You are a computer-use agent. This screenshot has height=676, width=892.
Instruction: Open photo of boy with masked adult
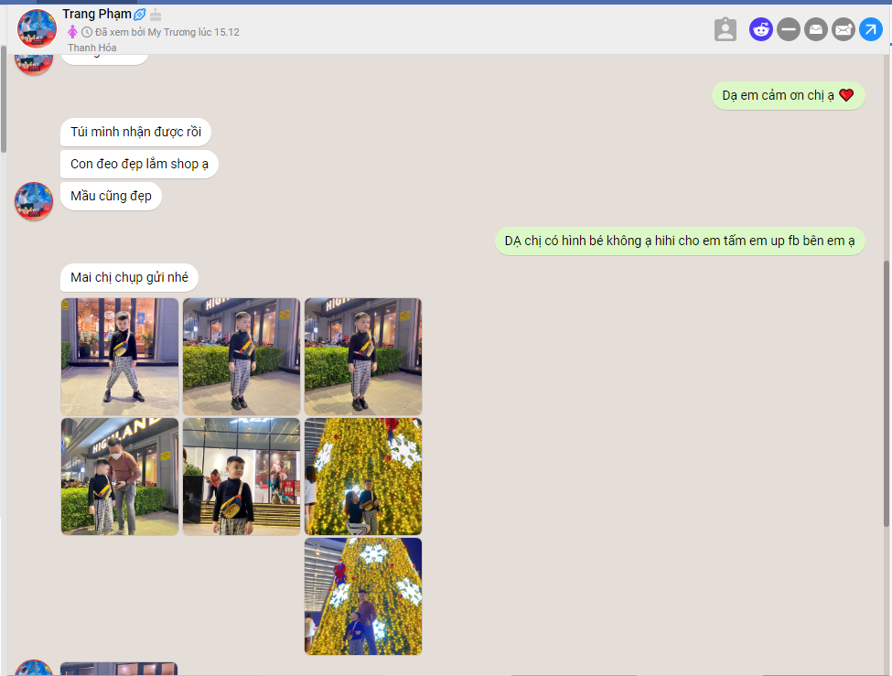(x=120, y=477)
